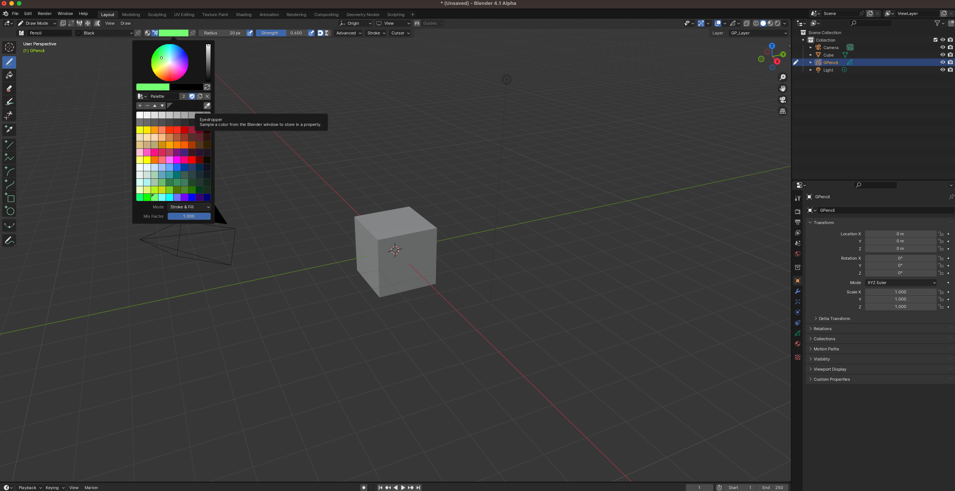Select the Cursor tool in the toolbar

click(x=9, y=47)
